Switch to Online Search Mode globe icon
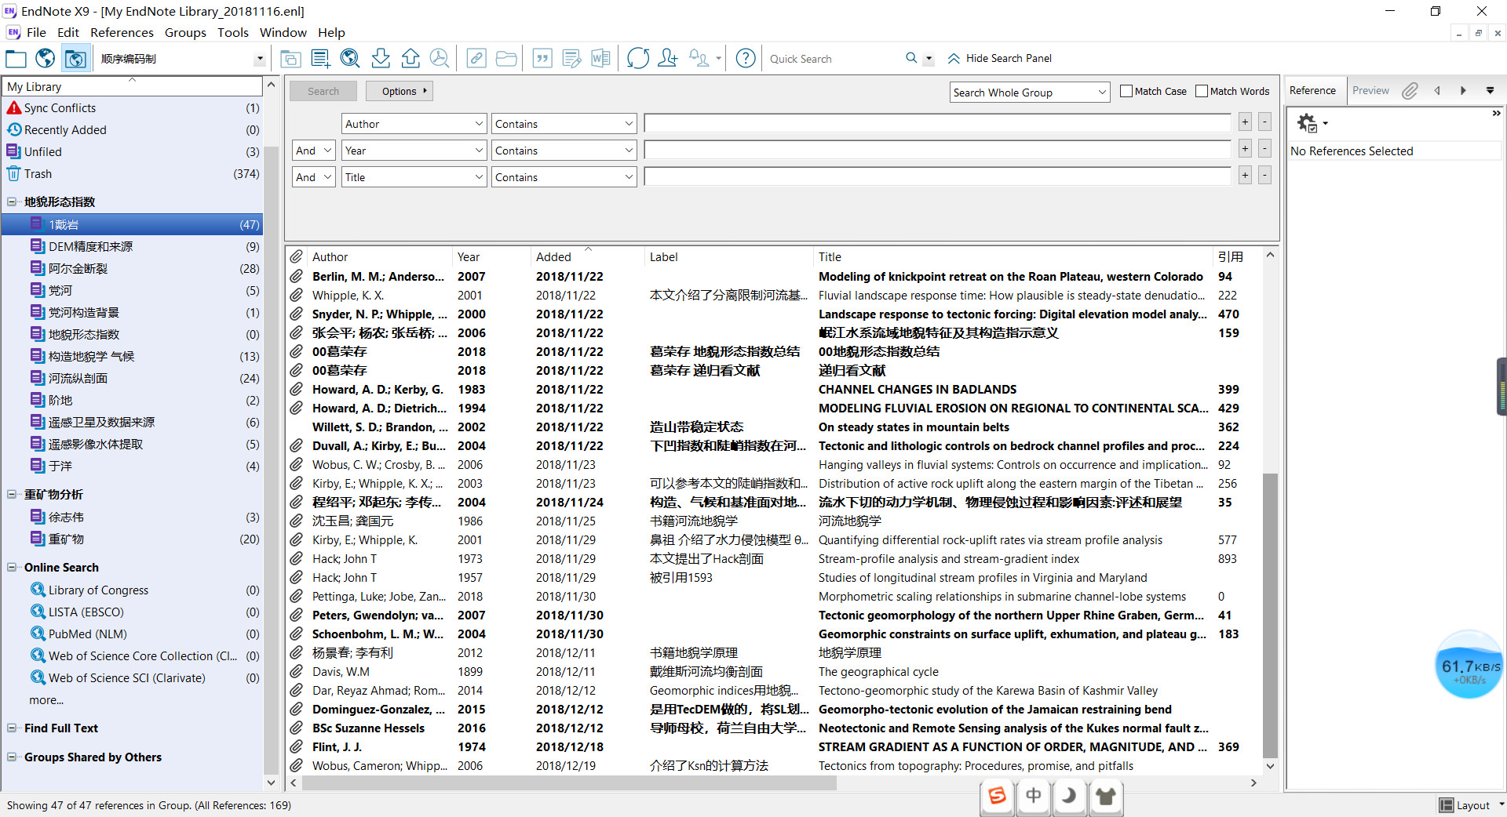The width and height of the screenshot is (1507, 817). [46, 58]
